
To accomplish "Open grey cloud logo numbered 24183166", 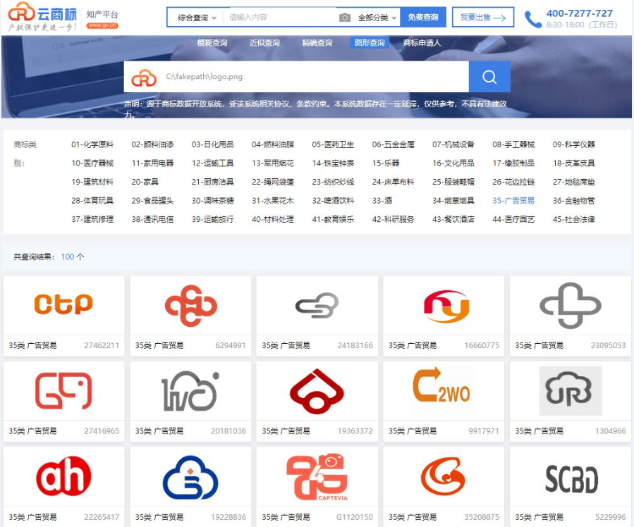I will 317,306.
